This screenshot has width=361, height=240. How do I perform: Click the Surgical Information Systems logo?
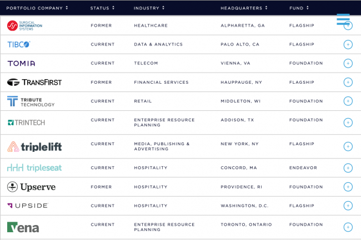(24, 25)
